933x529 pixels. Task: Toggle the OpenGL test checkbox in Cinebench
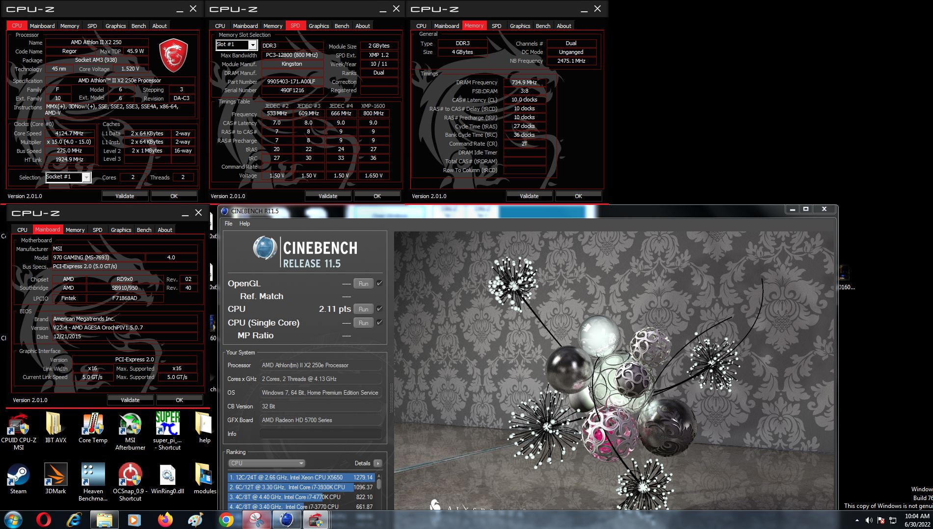(x=379, y=283)
